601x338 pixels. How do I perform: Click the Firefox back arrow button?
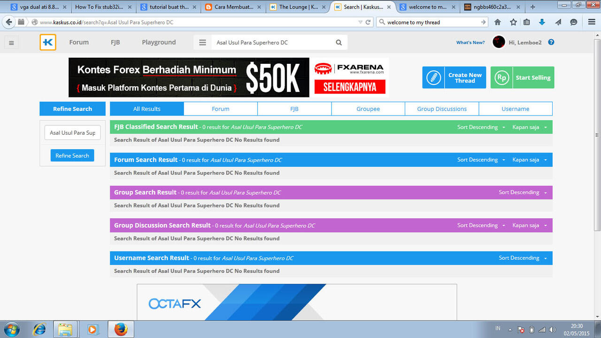point(8,22)
